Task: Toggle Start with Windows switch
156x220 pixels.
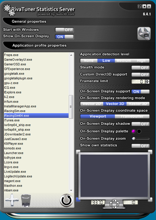Action: (64, 30)
